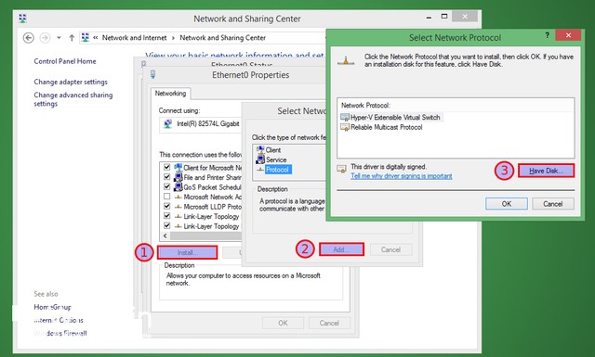Open Change adapter settings link
The height and width of the screenshot is (357, 595).
[x=71, y=82]
